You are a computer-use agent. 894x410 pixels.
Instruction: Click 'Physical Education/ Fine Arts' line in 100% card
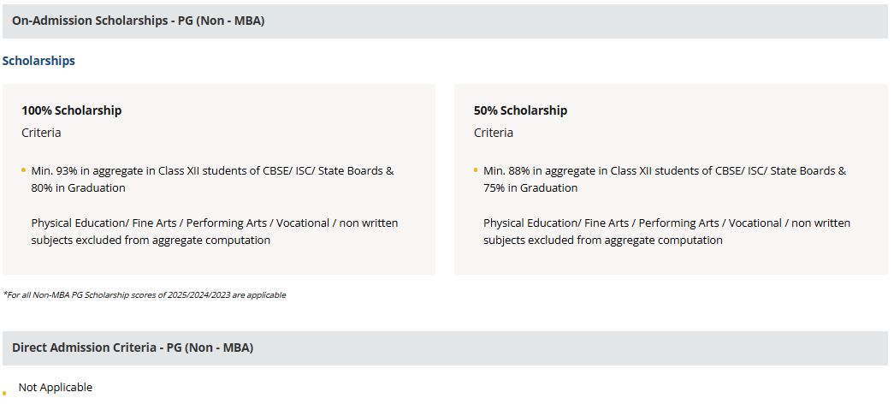click(x=214, y=223)
